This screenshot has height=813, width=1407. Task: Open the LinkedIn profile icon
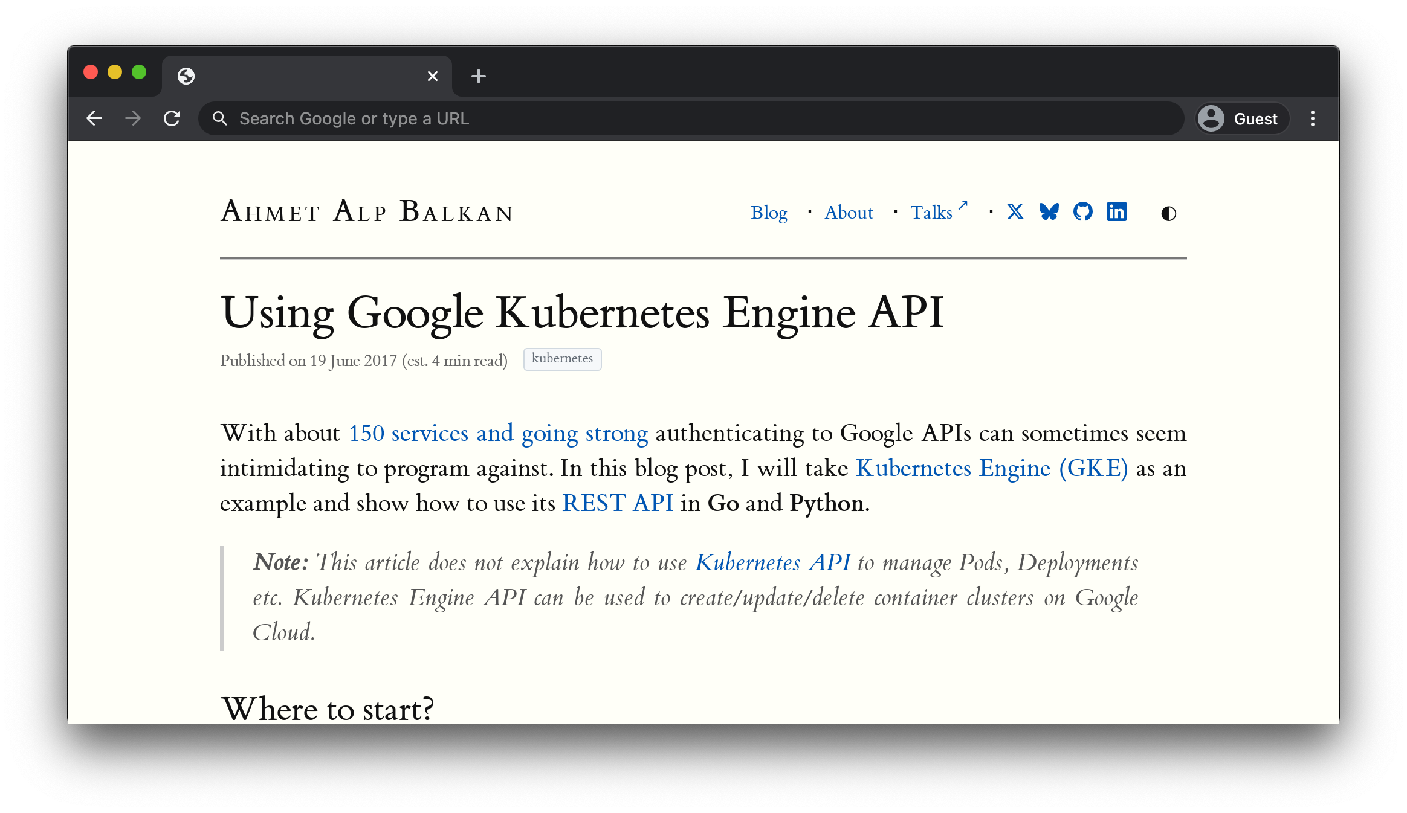1117,212
